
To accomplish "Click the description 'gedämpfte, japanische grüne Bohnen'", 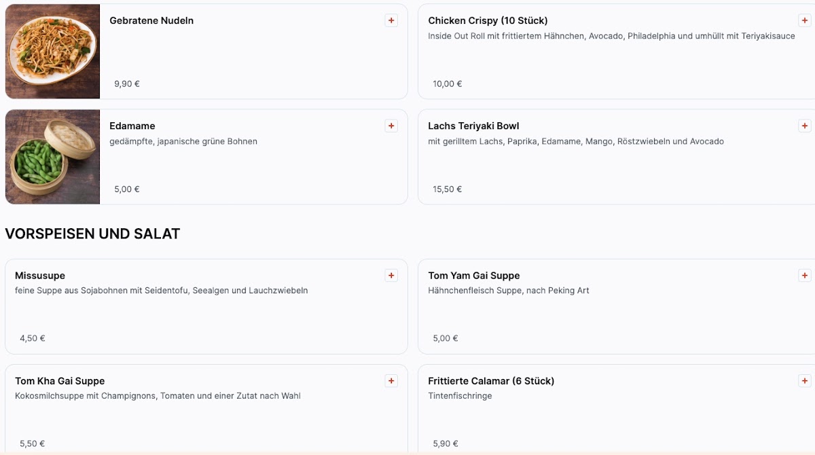I will (183, 142).
